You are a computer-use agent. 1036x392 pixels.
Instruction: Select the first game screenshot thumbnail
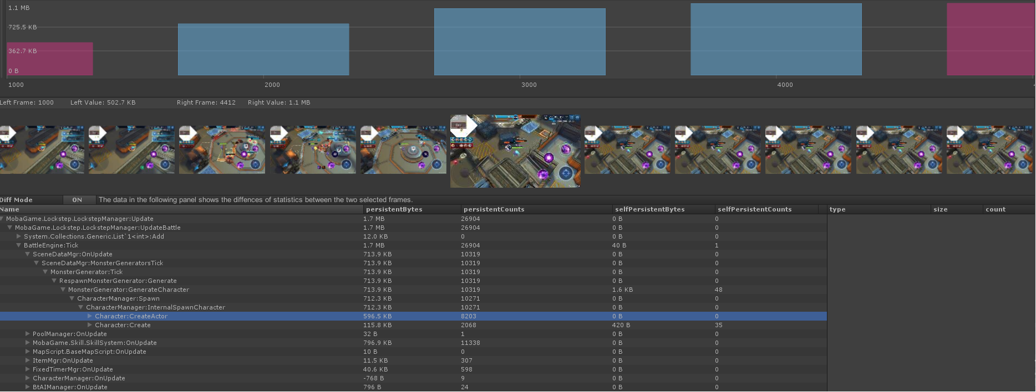click(x=42, y=149)
